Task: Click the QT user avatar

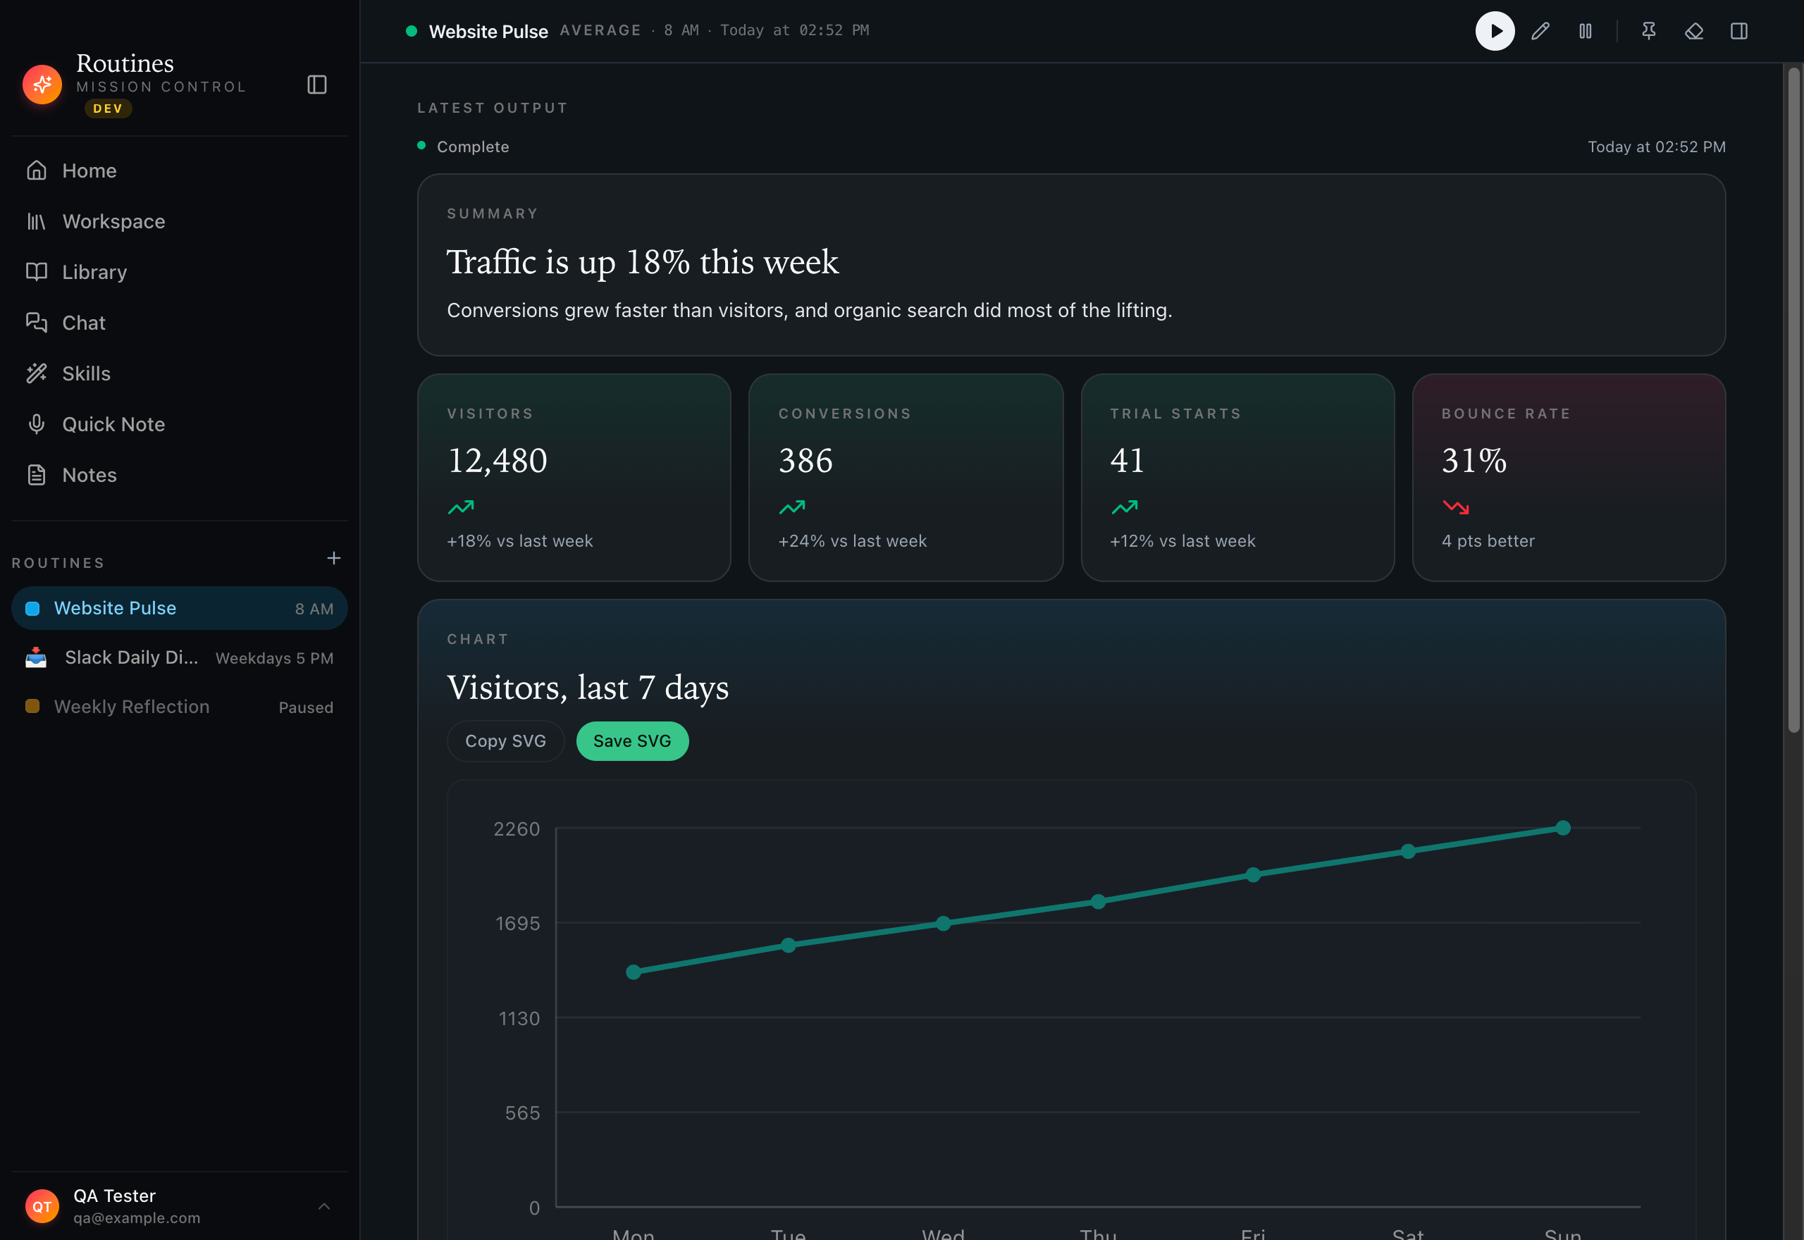Action: [42, 1207]
